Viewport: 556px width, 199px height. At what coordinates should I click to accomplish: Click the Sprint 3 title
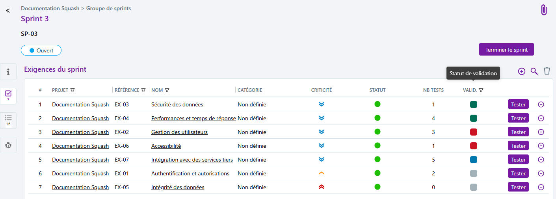tap(35, 19)
